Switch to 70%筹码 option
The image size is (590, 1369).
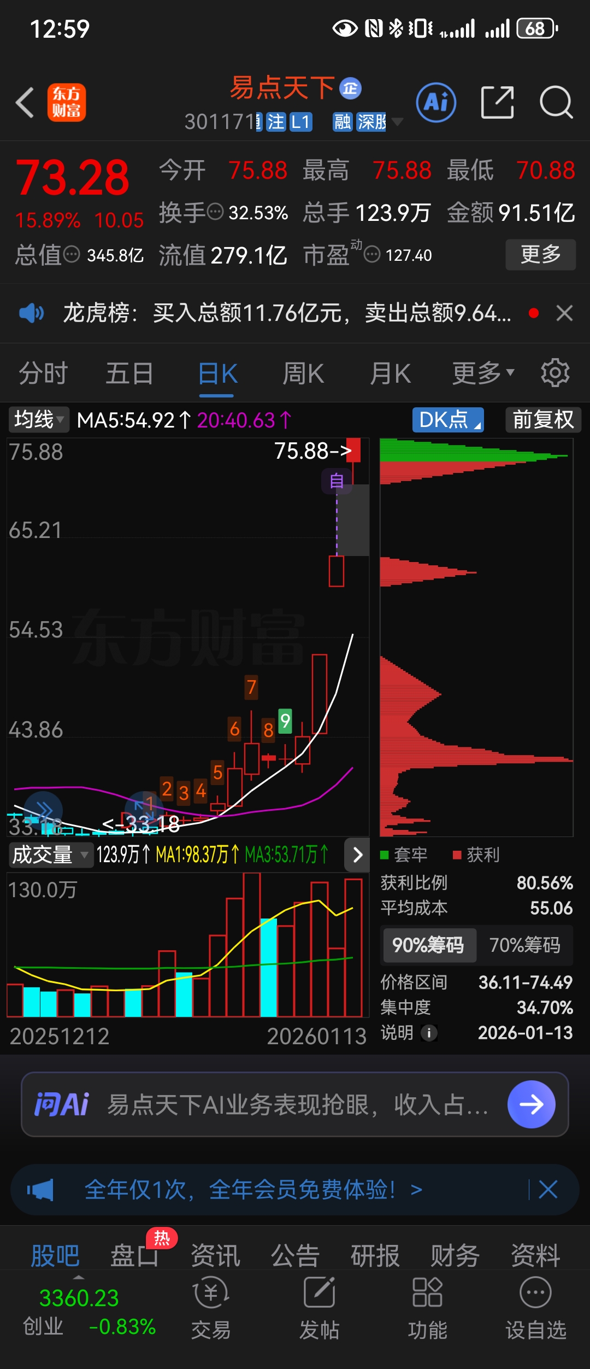524,945
